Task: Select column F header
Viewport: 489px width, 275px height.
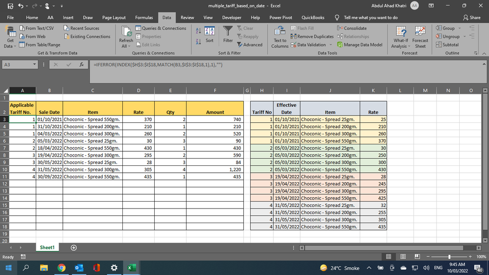Action: 215,91
